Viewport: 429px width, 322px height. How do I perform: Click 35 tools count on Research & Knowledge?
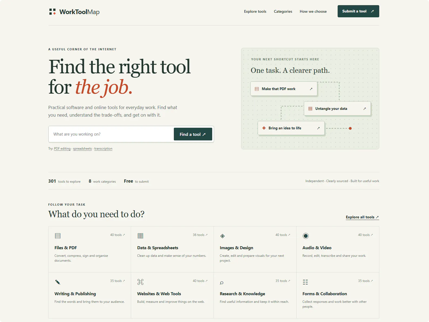[x=283, y=281]
